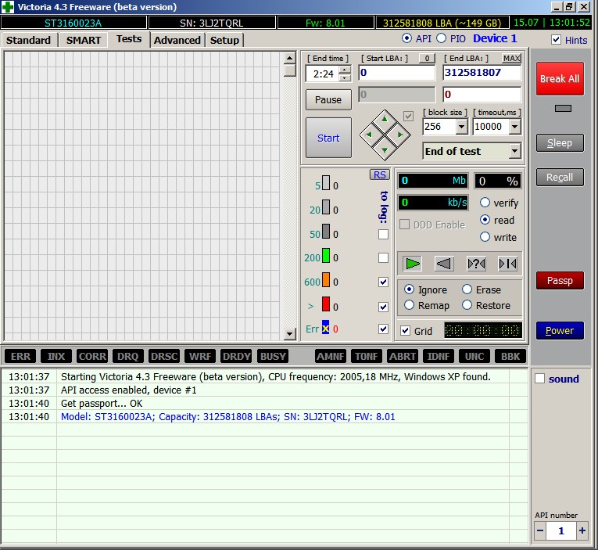Image resolution: width=598 pixels, height=550 pixels.
Task: Click the up arrow in diamond pad
Action: [x=385, y=119]
